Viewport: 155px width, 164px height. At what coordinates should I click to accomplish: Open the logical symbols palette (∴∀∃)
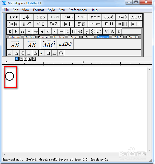point(81,17)
